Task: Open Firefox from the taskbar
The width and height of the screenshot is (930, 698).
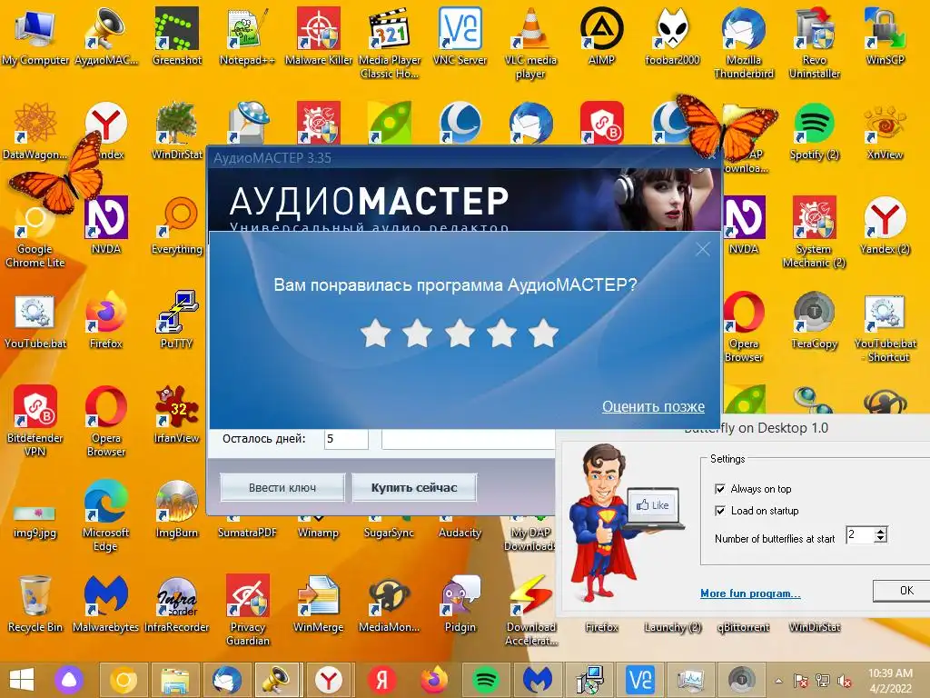Action: [x=434, y=680]
